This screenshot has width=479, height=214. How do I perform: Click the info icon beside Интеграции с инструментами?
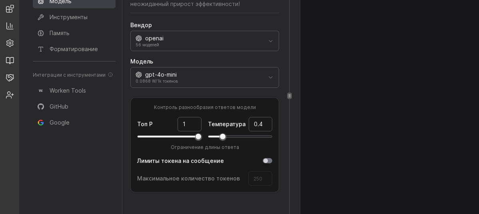pos(110,75)
